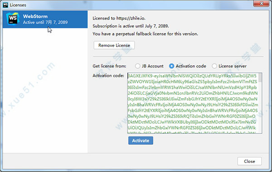The width and height of the screenshot is (272, 172).
Task: Click the perpetual fallback license message
Action: click(145, 34)
